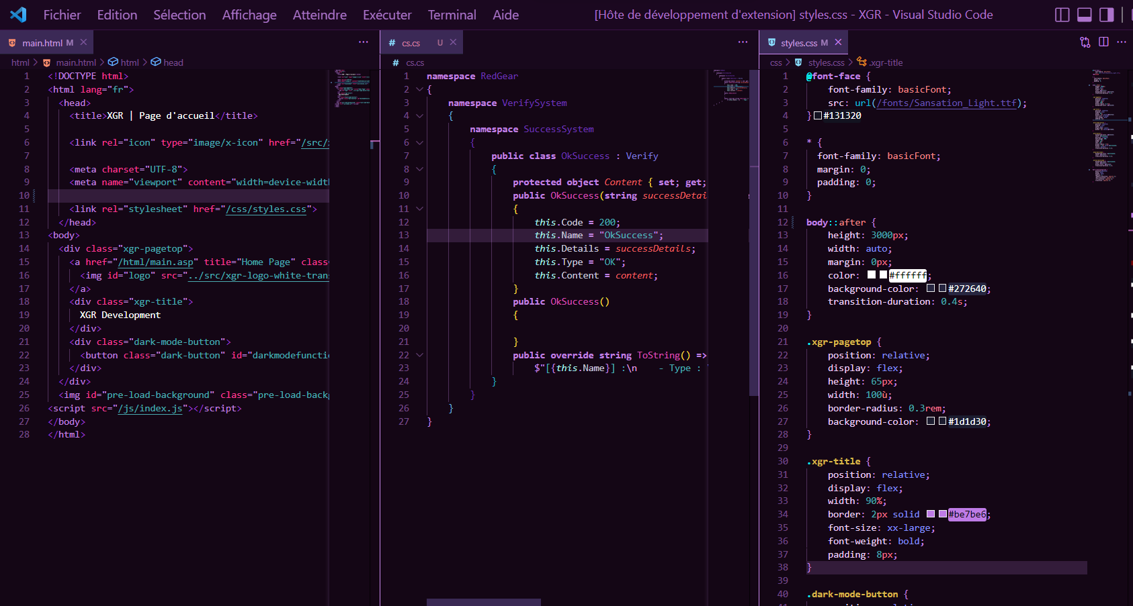Open the Atteindre menu
This screenshot has width=1133, height=606.
tap(320, 15)
